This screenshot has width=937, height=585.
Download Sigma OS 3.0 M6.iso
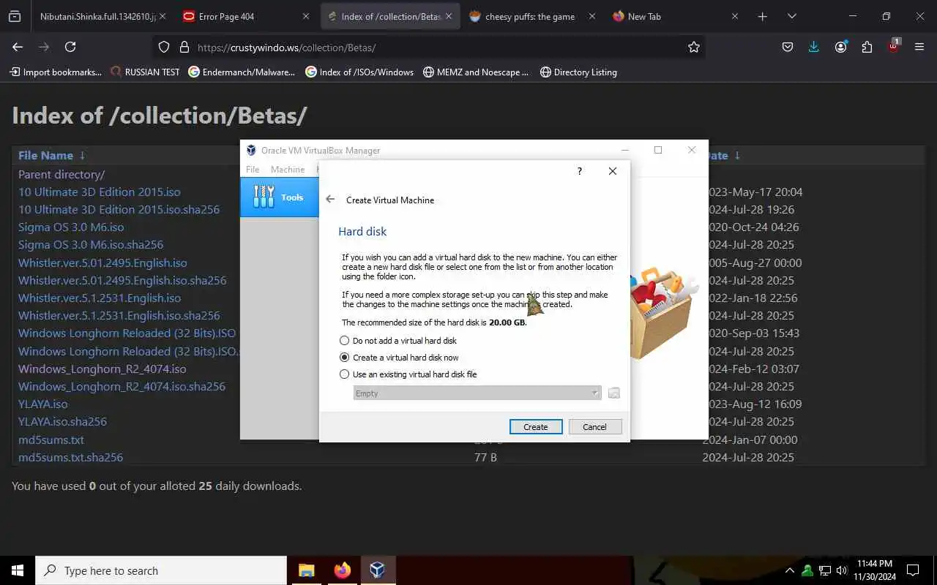[71, 227]
